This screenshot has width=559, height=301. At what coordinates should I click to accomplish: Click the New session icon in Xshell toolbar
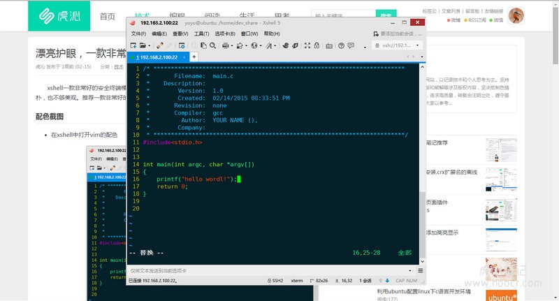coord(133,45)
